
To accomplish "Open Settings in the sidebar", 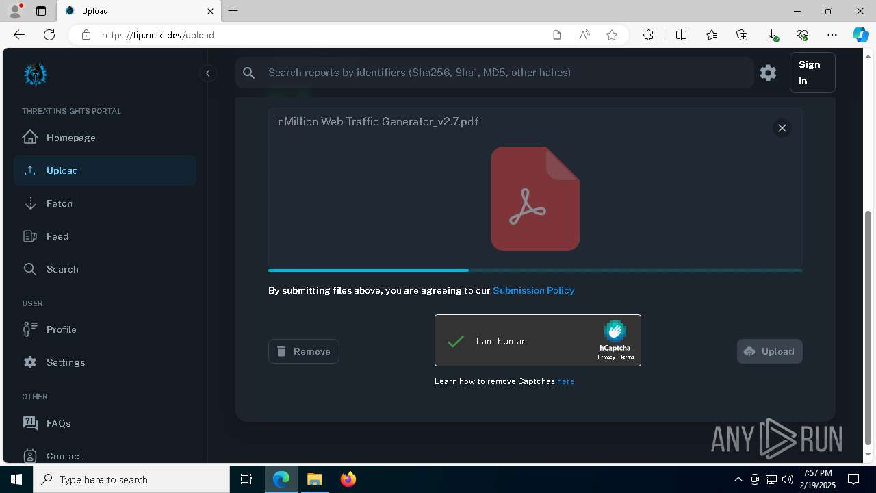I will pos(105,362).
